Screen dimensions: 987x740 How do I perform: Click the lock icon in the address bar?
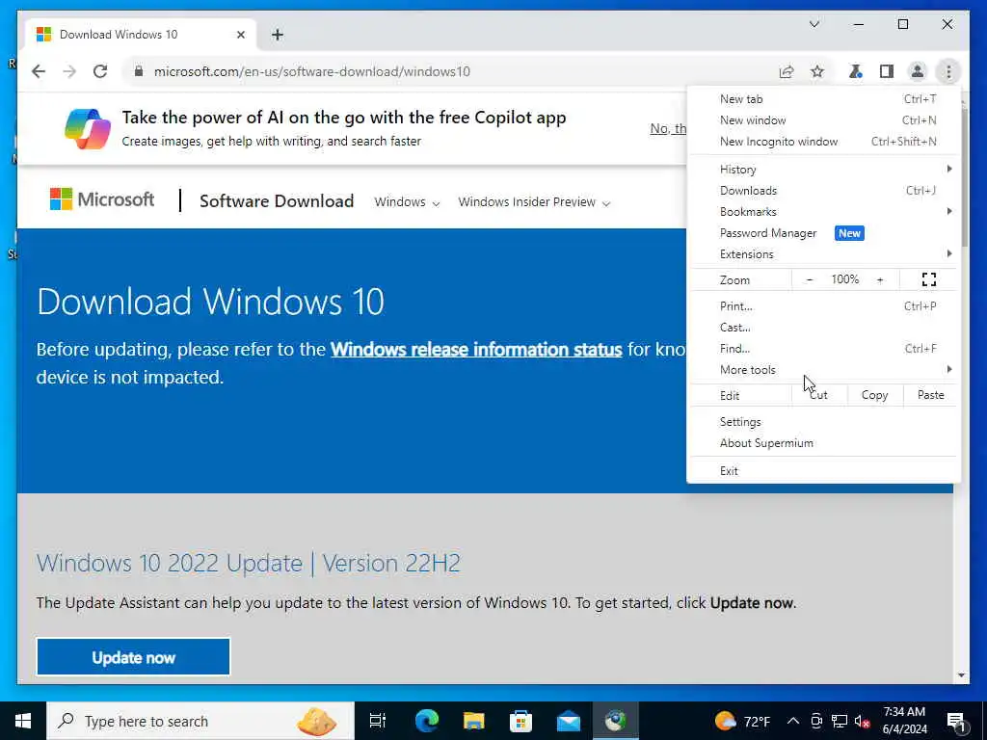[x=139, y=71]
